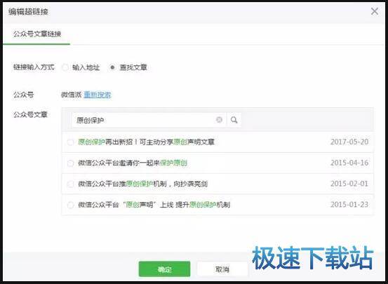Clear the search field text icon

tap(219, 120)
